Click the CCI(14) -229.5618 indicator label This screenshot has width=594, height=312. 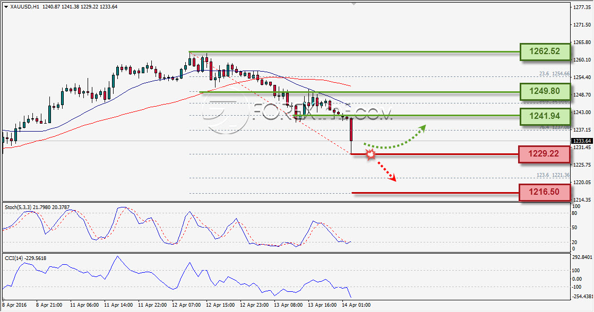pyautogui.click(x=25, y=258)
